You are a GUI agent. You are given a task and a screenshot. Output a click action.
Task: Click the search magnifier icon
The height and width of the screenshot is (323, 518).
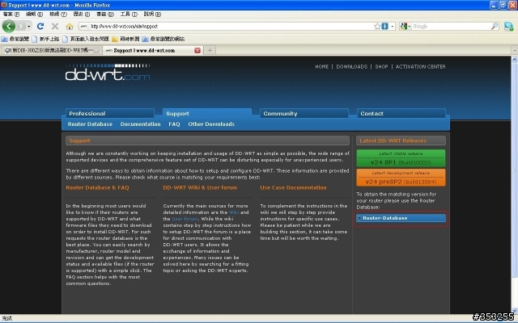tap(495, 27)
